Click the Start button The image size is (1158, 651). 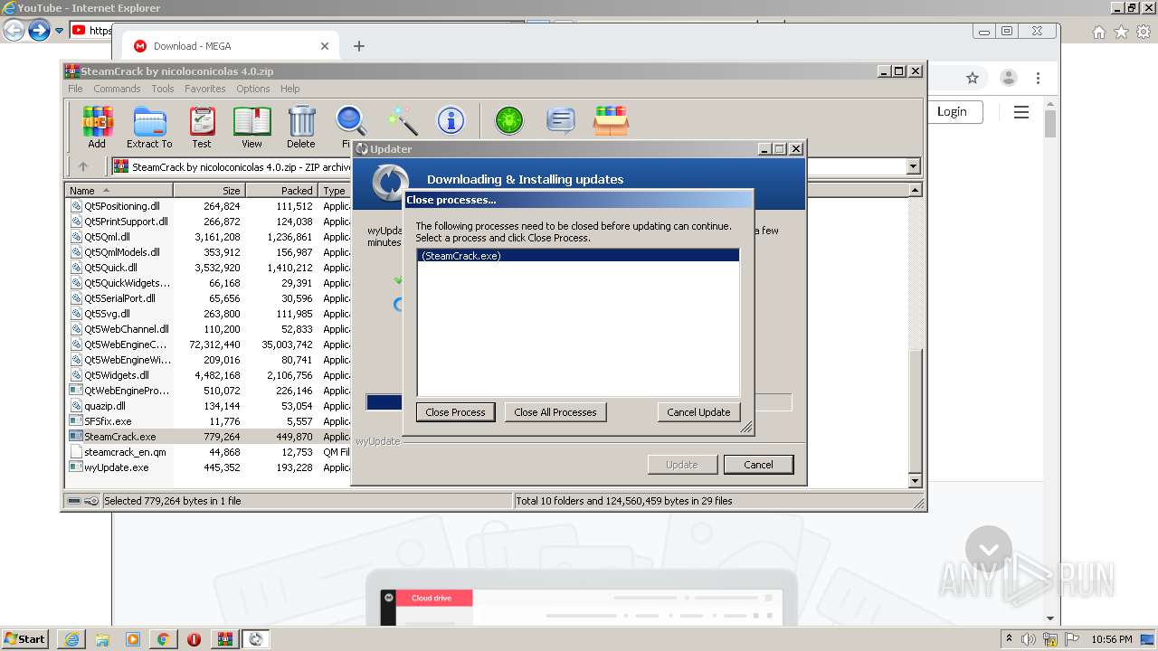[24, 639]
